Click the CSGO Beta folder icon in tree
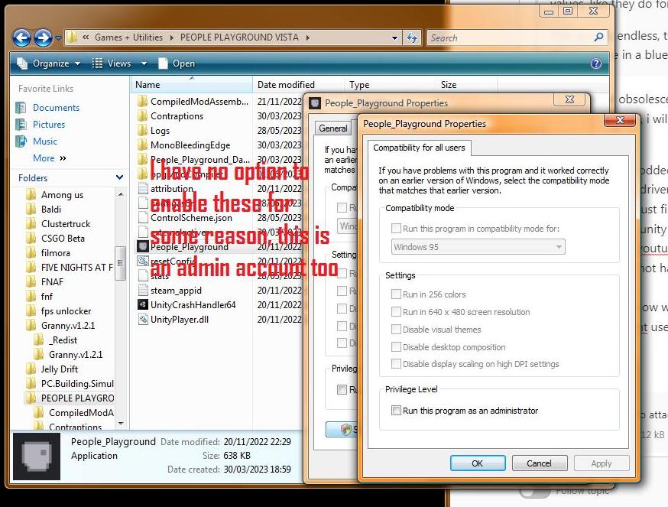The width and height of the screenshot is (668, 507). [31, 239]
